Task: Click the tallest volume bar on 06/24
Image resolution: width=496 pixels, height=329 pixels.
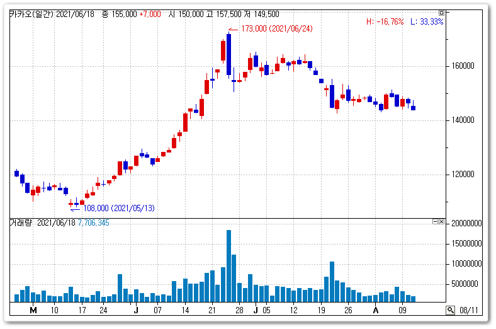Action: click(x=228, y=266)
